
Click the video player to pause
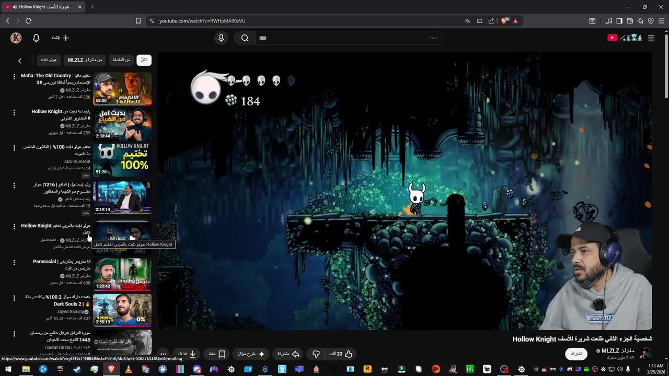[x=405, y=191]
